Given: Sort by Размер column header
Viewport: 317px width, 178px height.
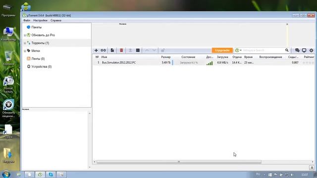Looking at the screenshot, I should click(166, 57).
